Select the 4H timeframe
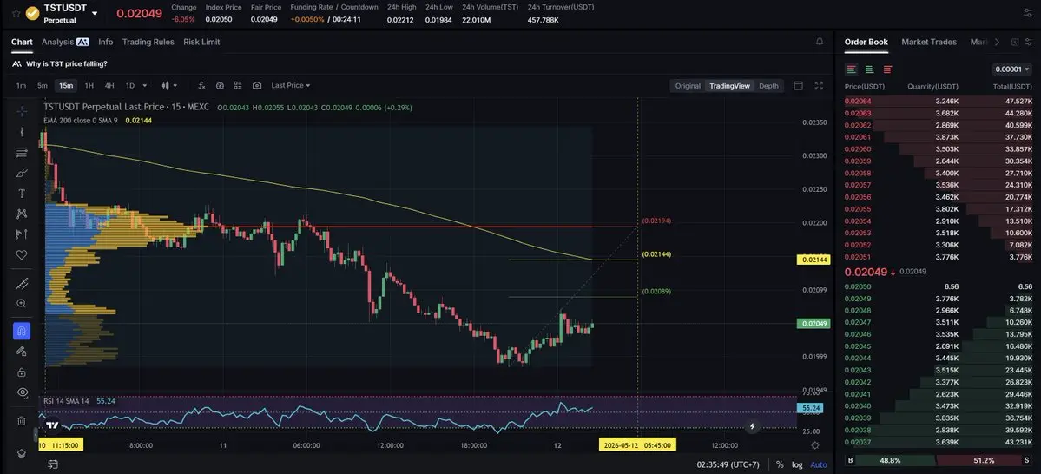 click(x=109, y=86)
